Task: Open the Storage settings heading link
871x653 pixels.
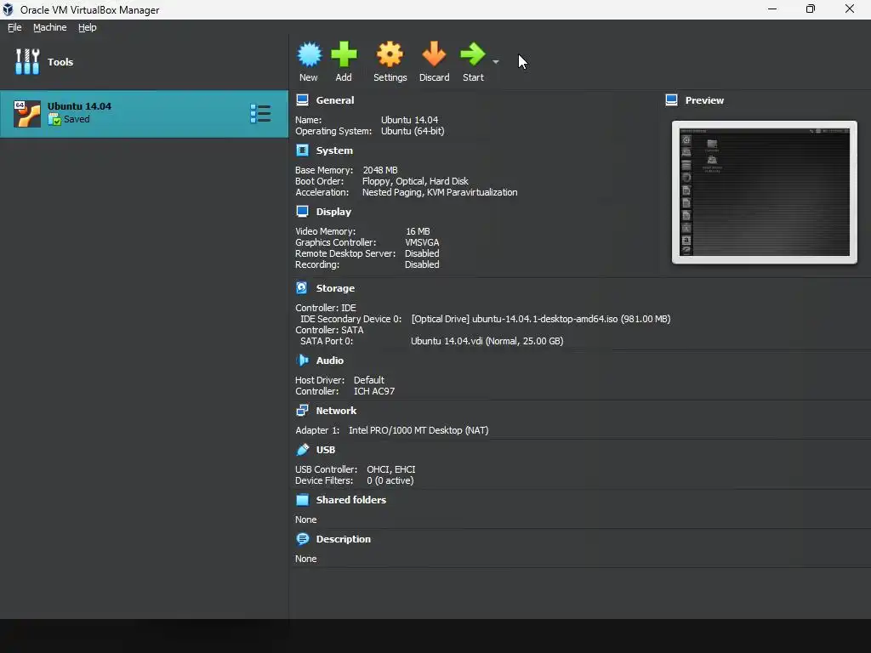Action: 335,288
